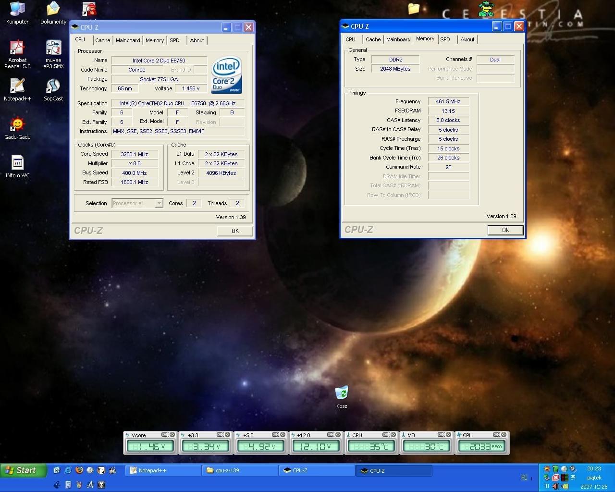Launch Internet Explorer from Quick Launch
The width and height of the screenshot is (615, 492).
tap(68, 470)
